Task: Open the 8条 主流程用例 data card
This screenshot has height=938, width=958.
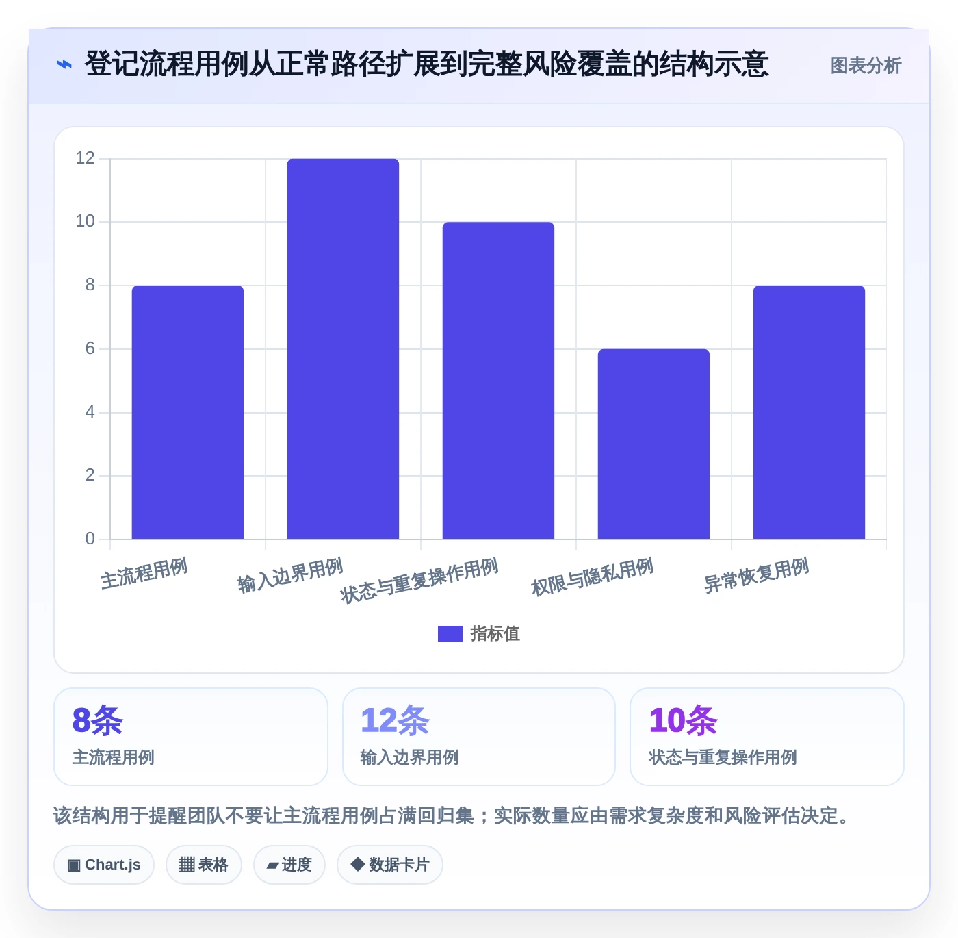Action: [191, 737]
